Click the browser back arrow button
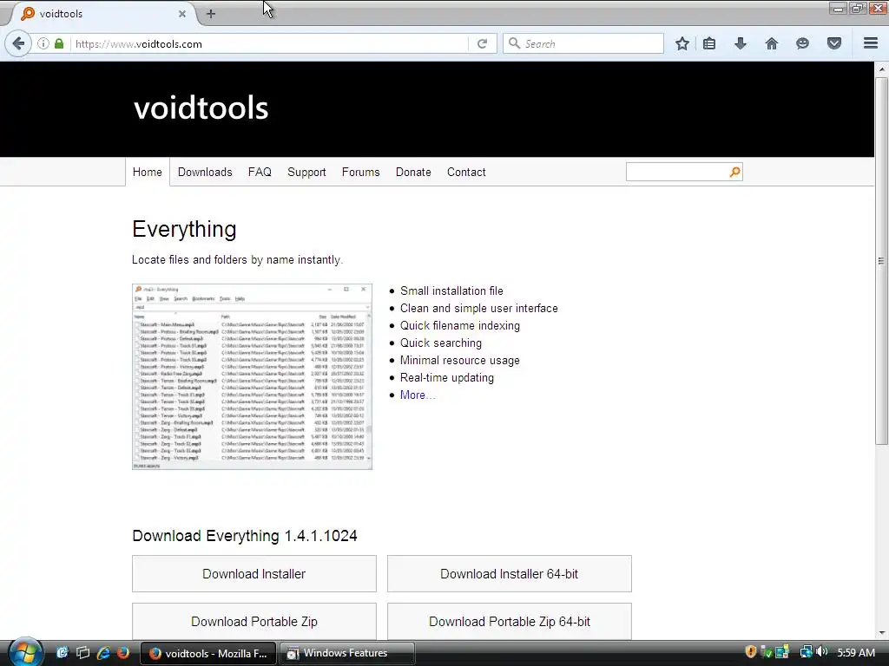The image size is (889, 666). tap(18, 43)
